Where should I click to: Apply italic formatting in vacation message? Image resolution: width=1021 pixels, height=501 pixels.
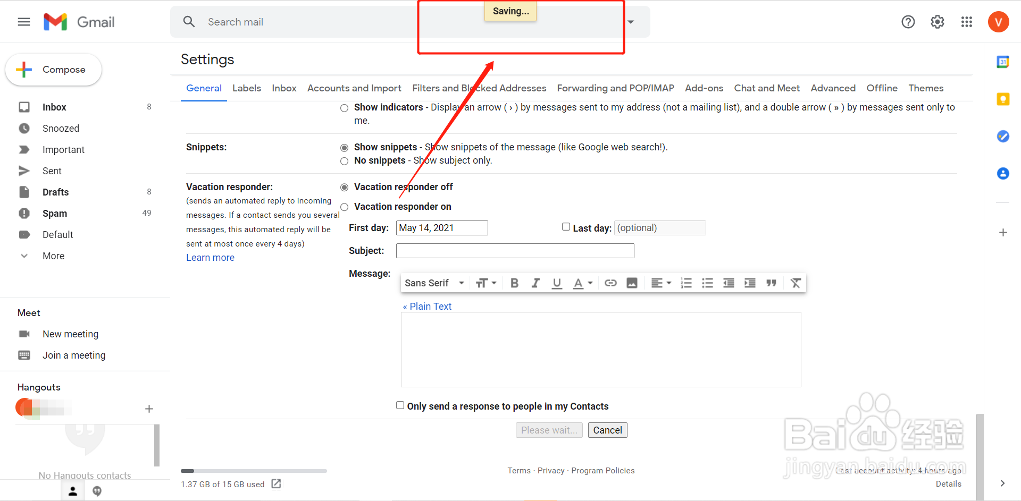(x=535, y=283)
